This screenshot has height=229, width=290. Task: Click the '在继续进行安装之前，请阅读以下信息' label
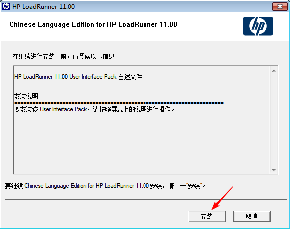[63, 56]
